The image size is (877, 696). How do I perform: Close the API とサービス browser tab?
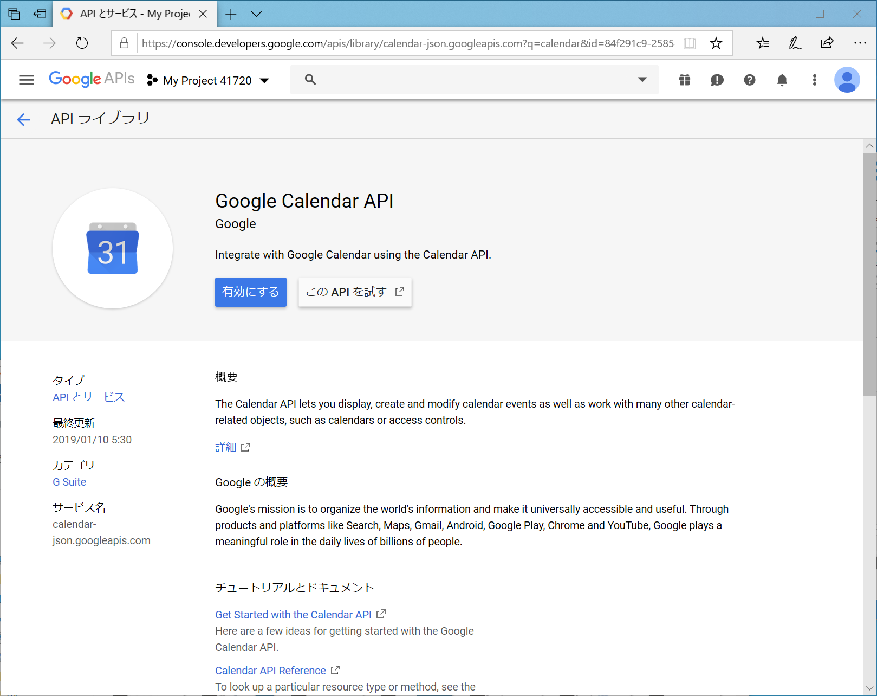tap(203, 14)
